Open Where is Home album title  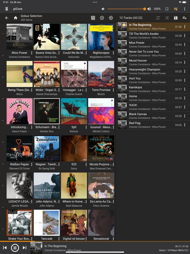[x=74, y=202]
